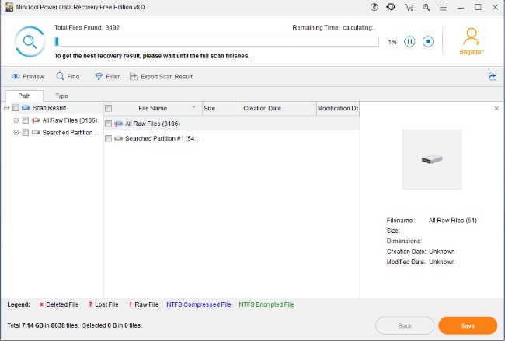Select the Path tab
This screenshot has height=341, width=505.
pos(25,96)
